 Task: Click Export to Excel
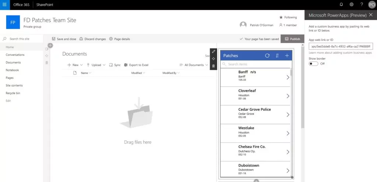click(136, 65)
